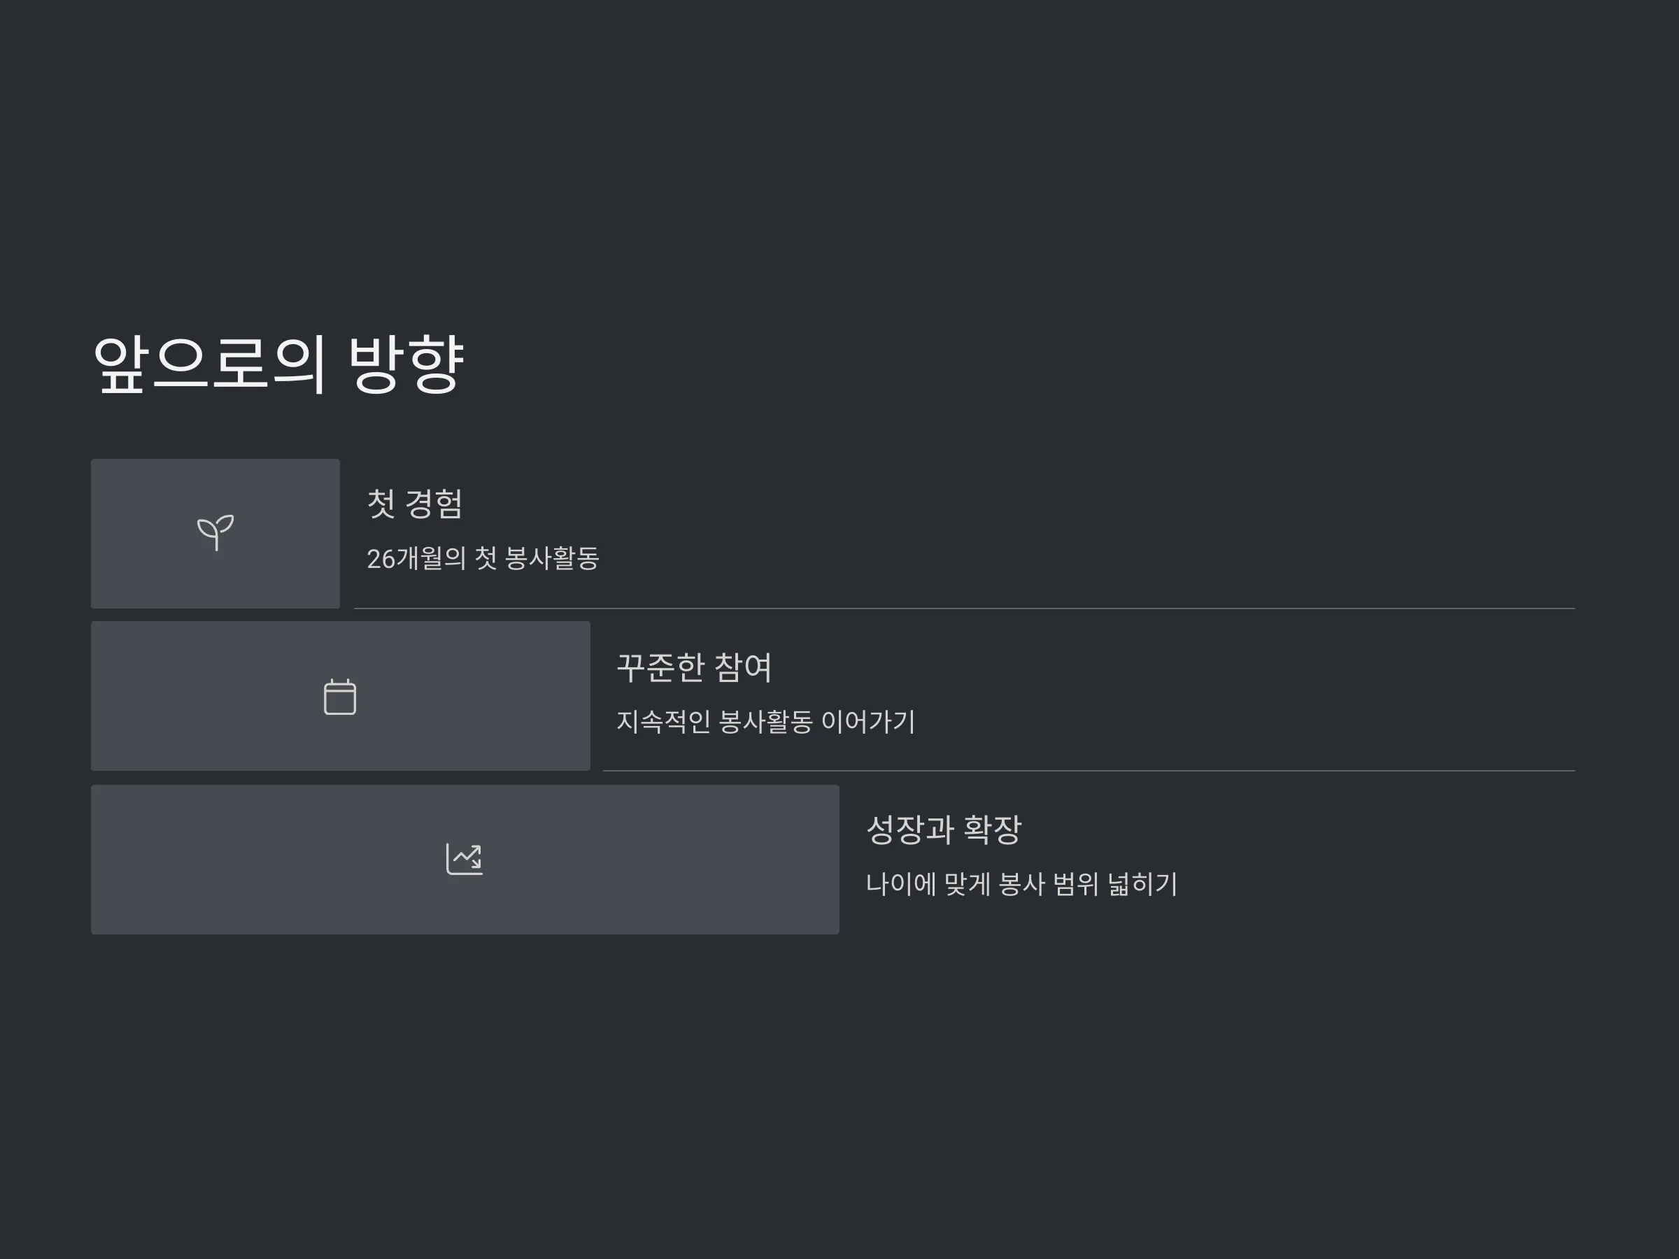Click the growth chart arrow icon
The height and width of the screenshot is (1259, 1679).
click(465, 859)
